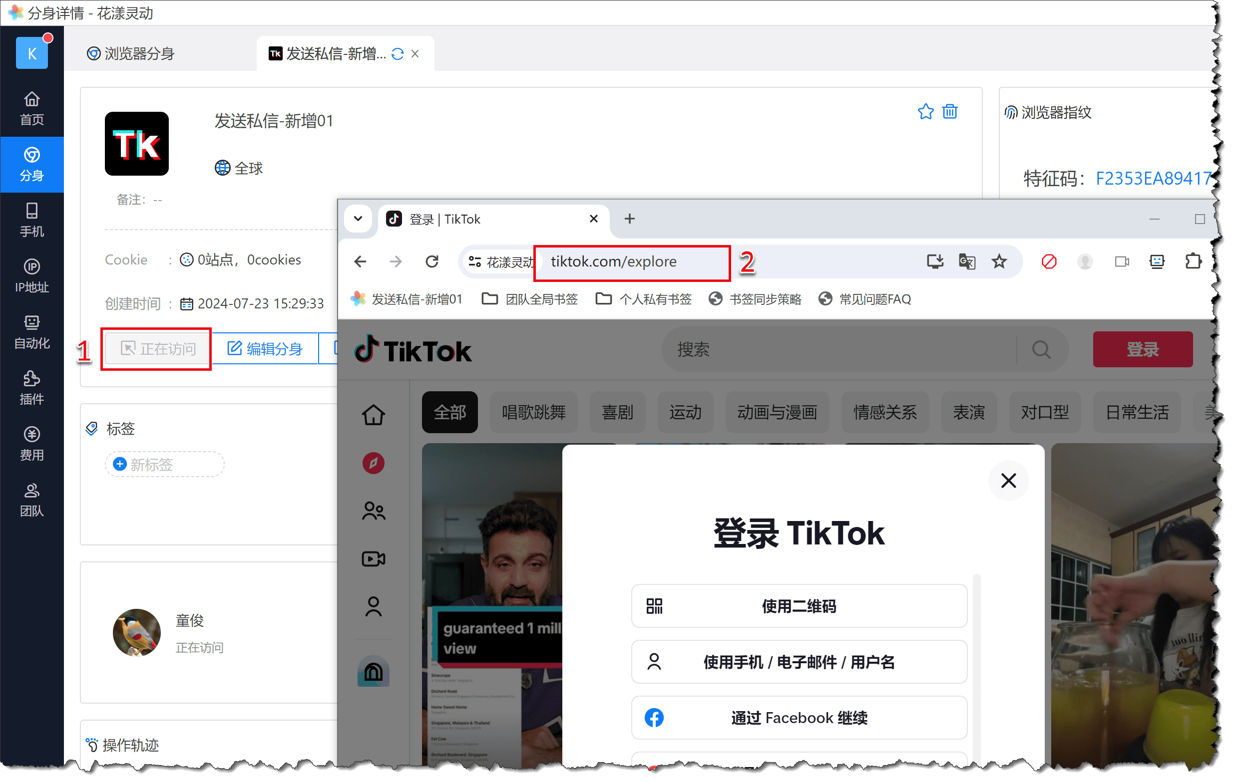The width and height of the screenshot is (1241, 782).
Task: Select 唱歌跳舞 category chip
Action: 533,412
